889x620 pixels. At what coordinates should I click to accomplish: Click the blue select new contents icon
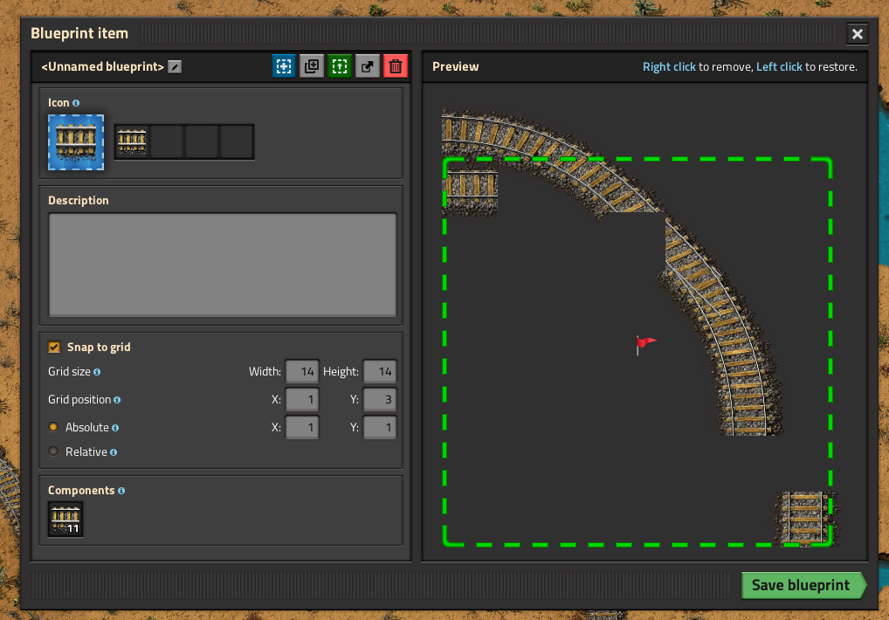coord(284,66)
